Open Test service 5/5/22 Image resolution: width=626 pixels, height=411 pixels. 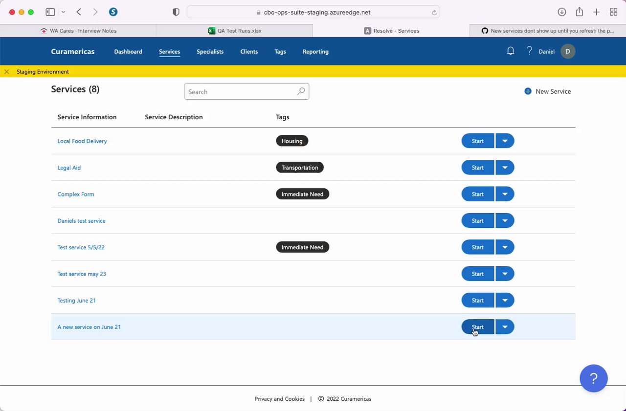(x=81, y=247)
